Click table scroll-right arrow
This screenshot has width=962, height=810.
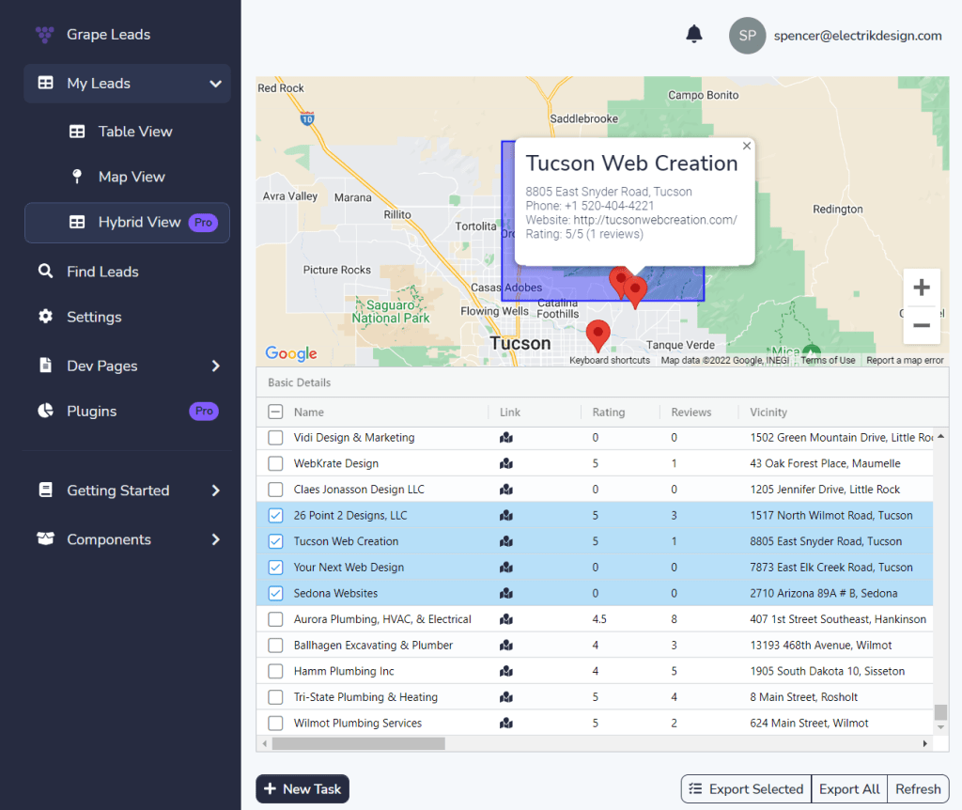[925, 743]
